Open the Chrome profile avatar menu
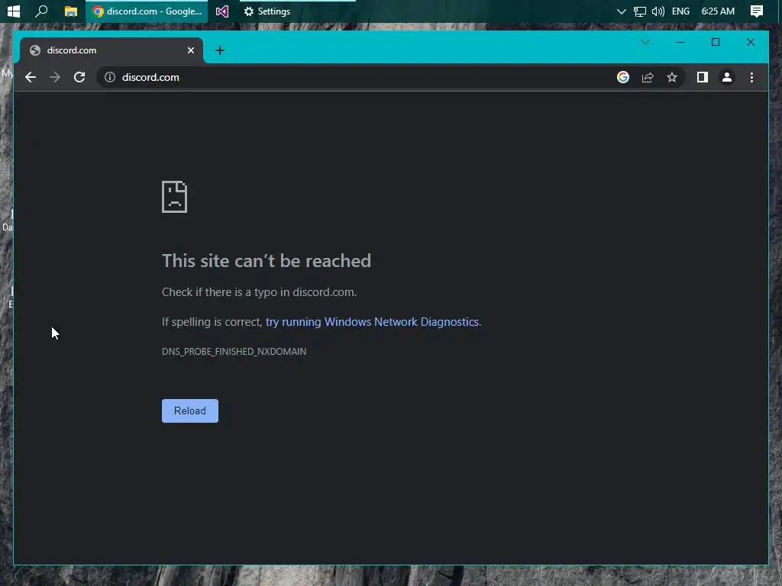 point(727,77)
